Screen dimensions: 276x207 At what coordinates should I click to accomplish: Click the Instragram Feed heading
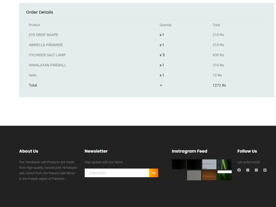click(x=189, y=151)
